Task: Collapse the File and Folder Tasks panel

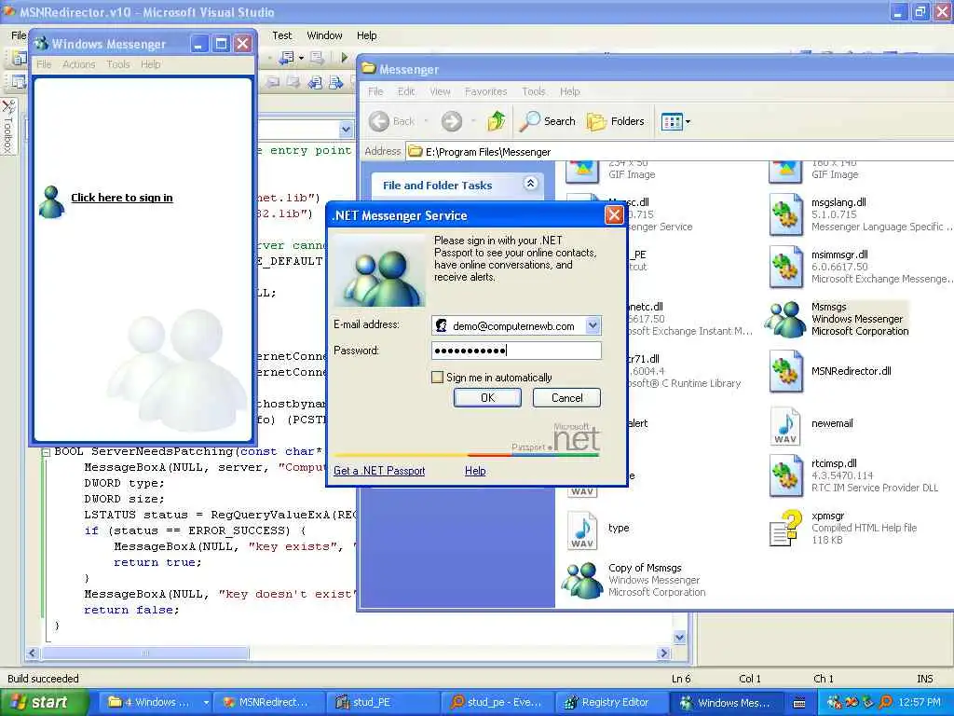Action: click(530, 184)
